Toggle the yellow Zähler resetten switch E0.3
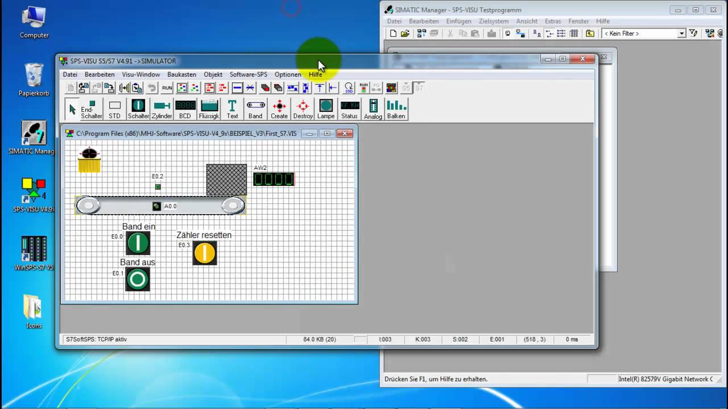Image resolution: width=728 pixels, height=409 pixels. click(x=205, y=253)
